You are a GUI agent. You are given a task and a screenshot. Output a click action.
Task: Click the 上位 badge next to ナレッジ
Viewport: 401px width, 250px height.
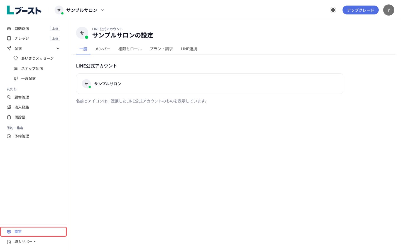(x=55, y=38)
